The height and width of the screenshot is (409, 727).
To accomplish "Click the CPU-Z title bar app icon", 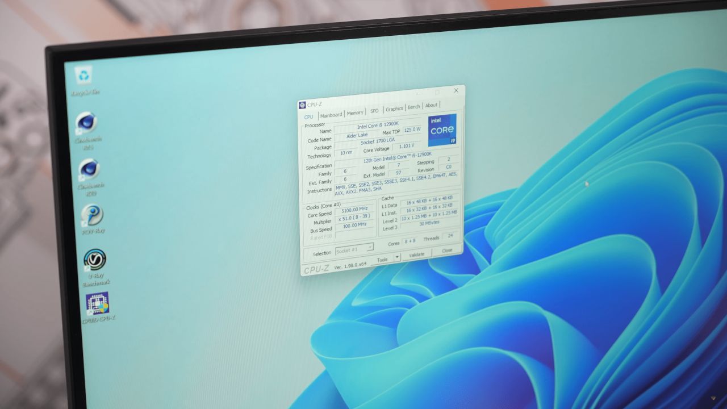I will (302, 105).
